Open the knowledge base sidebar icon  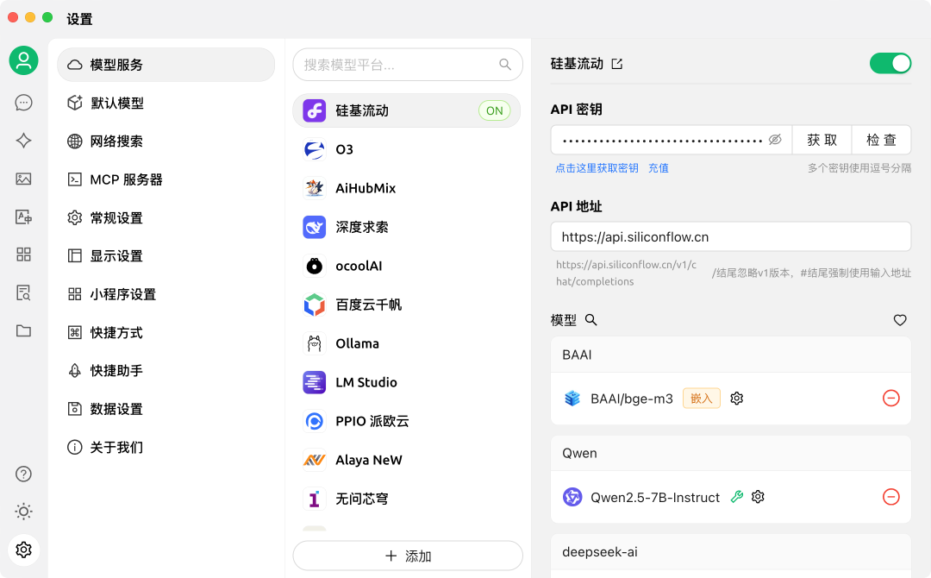(x=24, y=292)
